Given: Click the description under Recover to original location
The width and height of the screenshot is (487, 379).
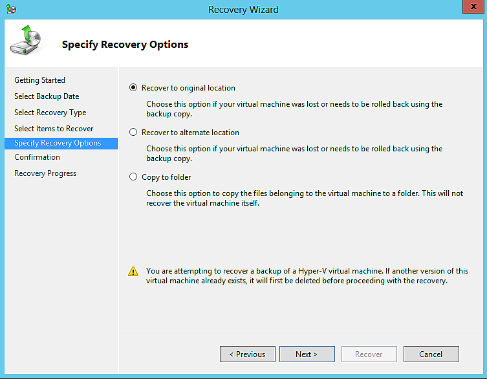Looking at the screenshot, I should tap(294, 109).
